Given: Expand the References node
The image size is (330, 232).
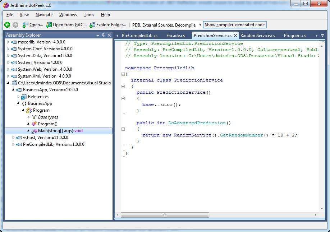Looking at the screenshot, I should (18, 97).
